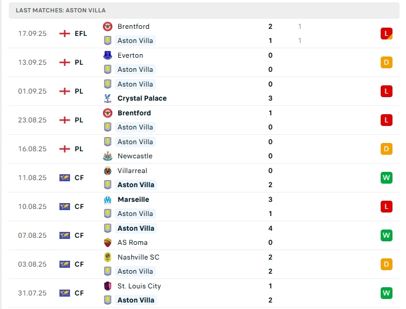Click the Crystal Palace club crest

tap(108, 98)
